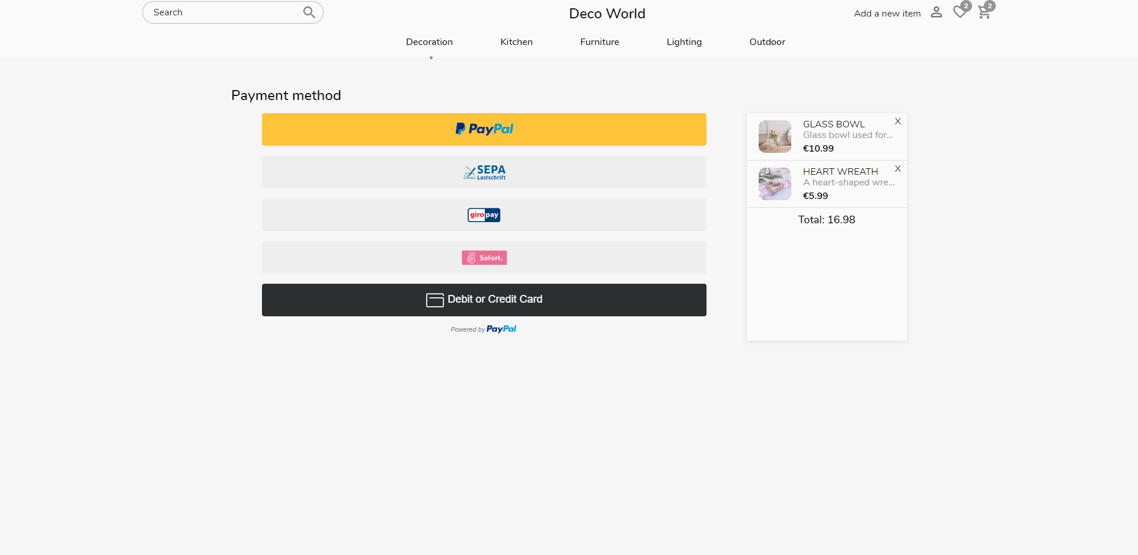
Task: Open the Kitchen category
Action: coord(516,42)
